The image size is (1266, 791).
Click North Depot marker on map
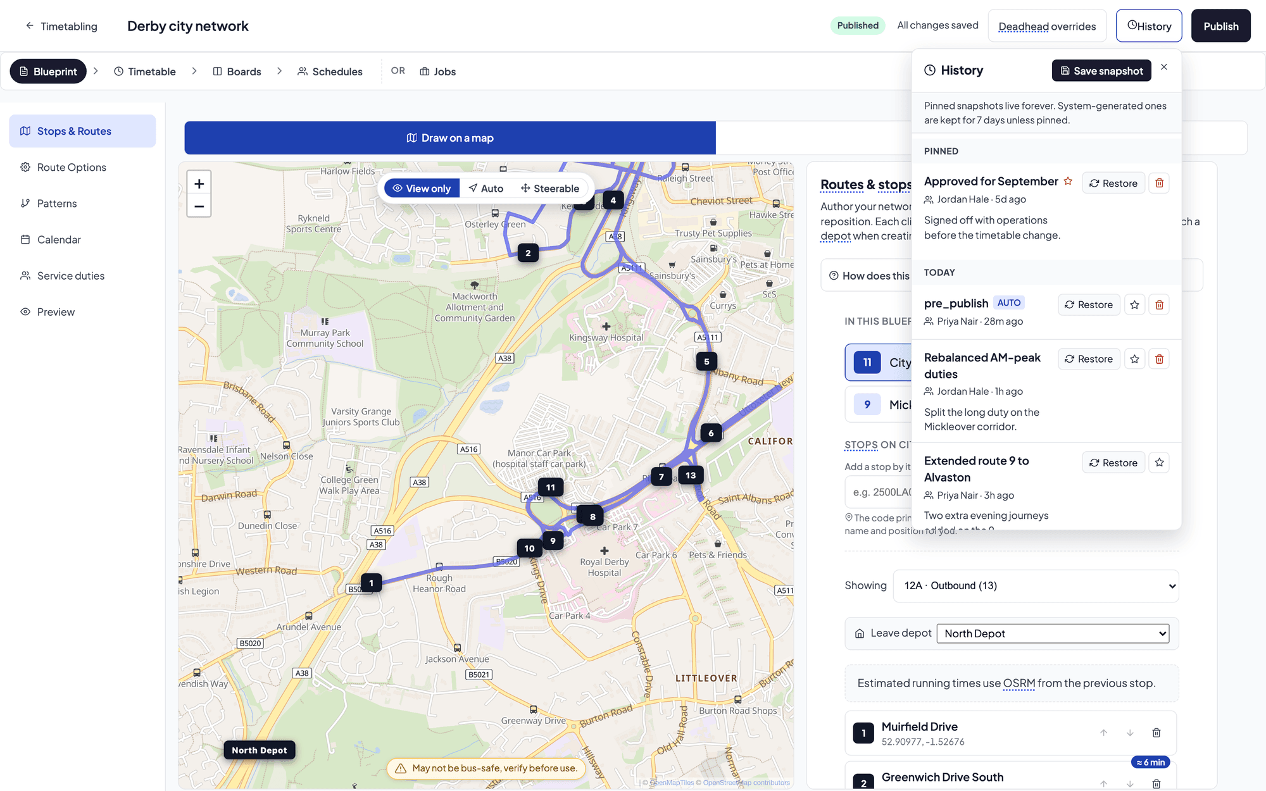click(x=260, y=750)
